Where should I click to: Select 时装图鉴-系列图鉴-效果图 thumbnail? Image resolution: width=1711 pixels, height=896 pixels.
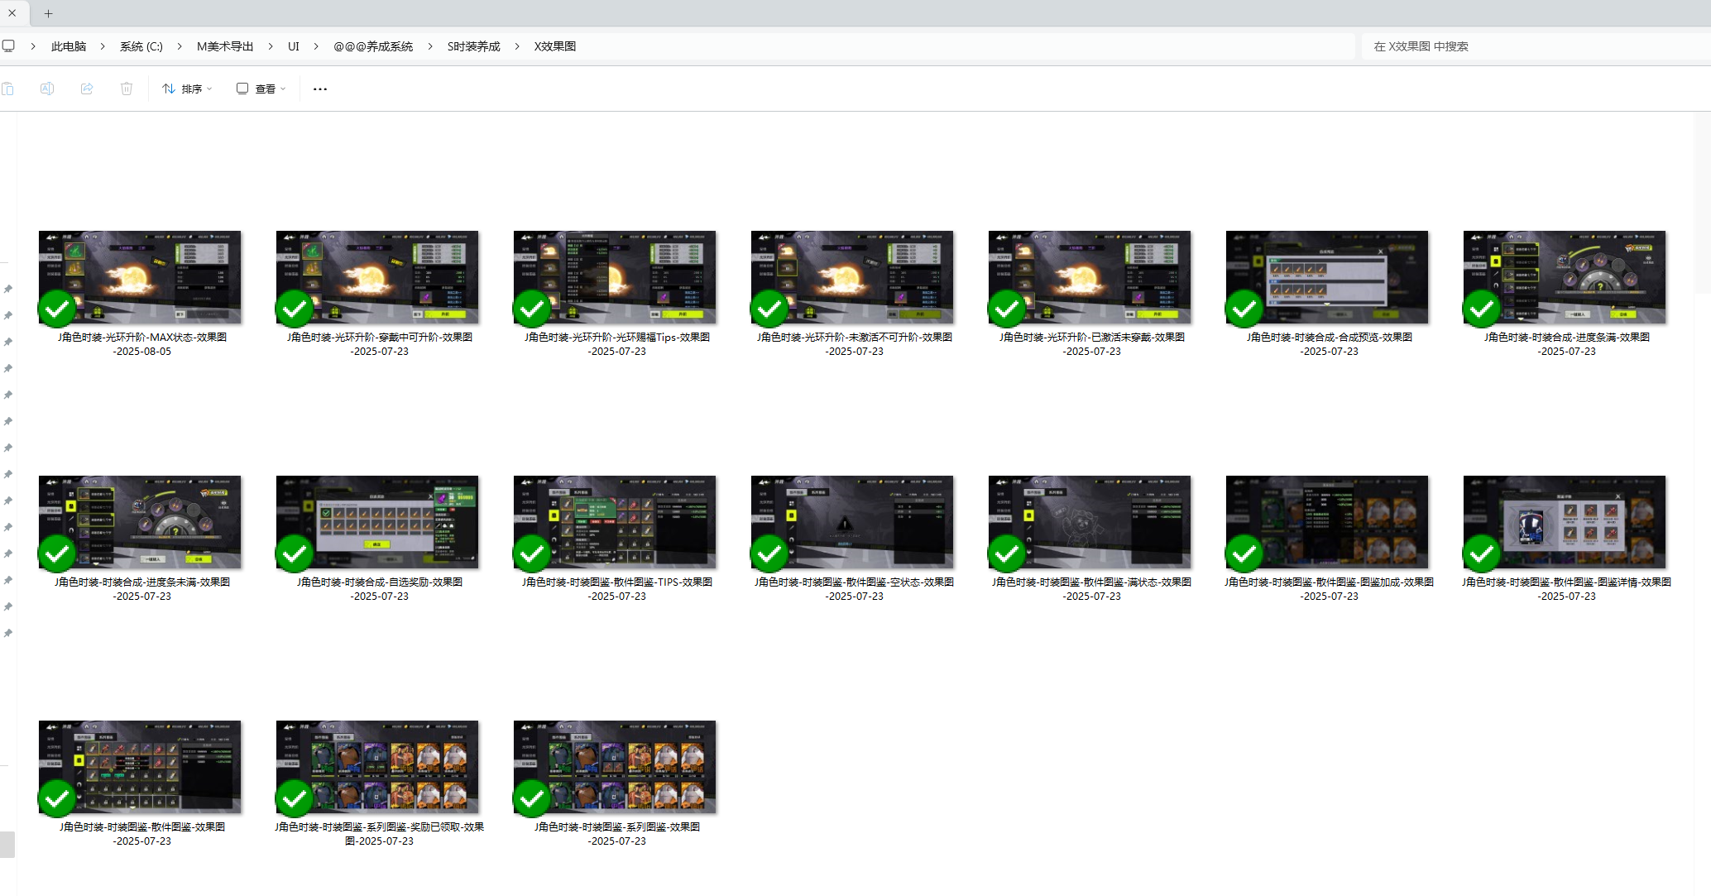(x=615, y=767)
